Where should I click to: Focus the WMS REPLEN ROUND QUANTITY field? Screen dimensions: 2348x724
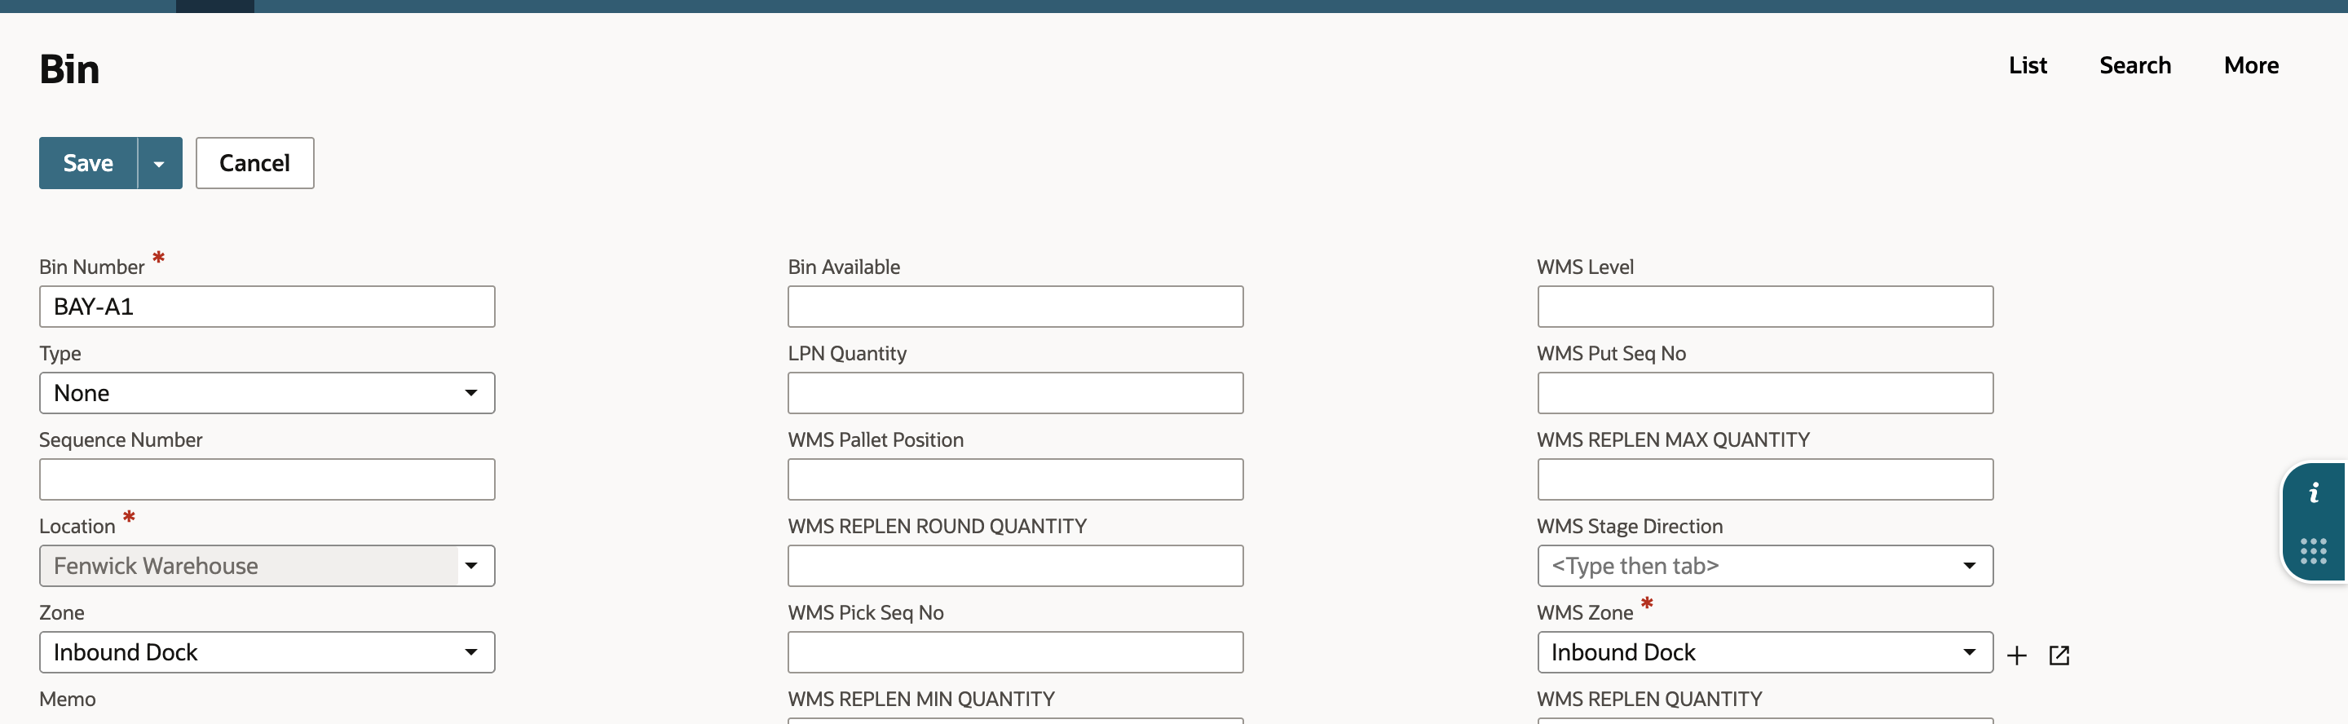tap(1015, 565)
